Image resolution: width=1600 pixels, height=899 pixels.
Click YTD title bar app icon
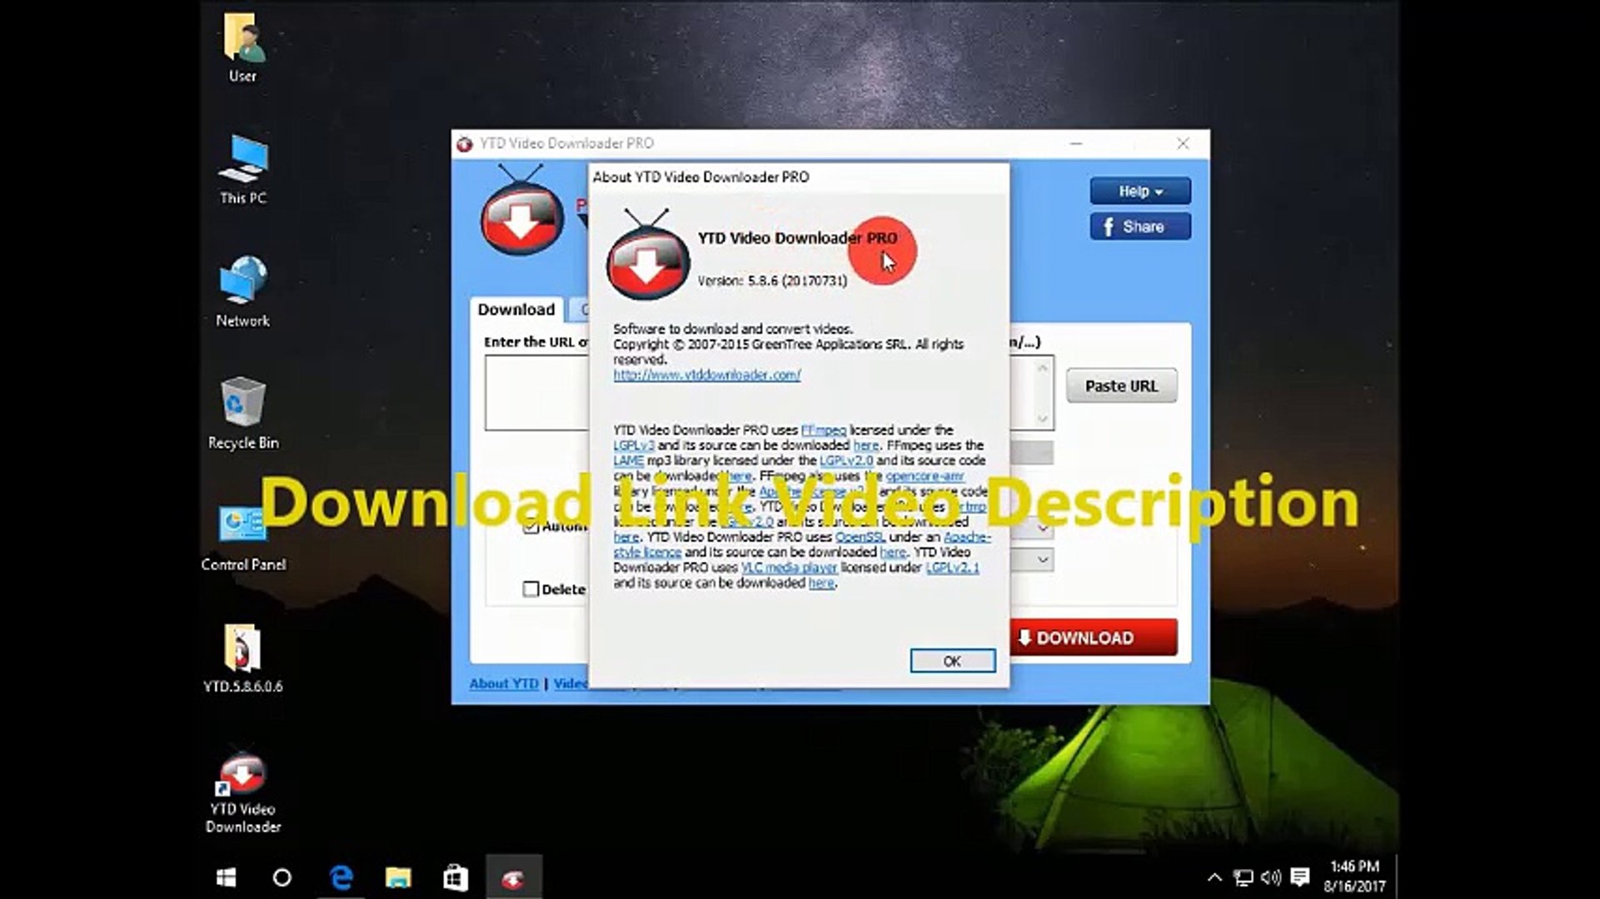click(465, 144)
